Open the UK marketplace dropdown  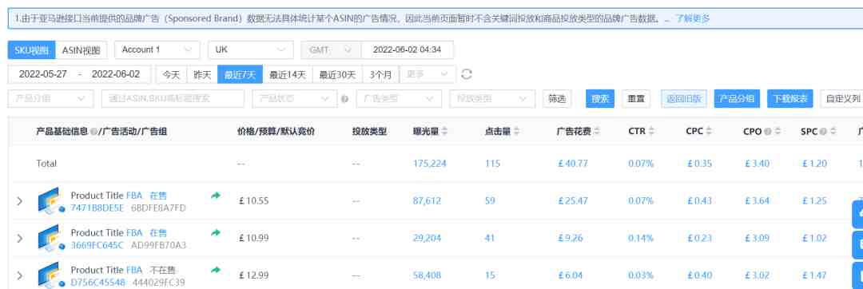[250, 50]
